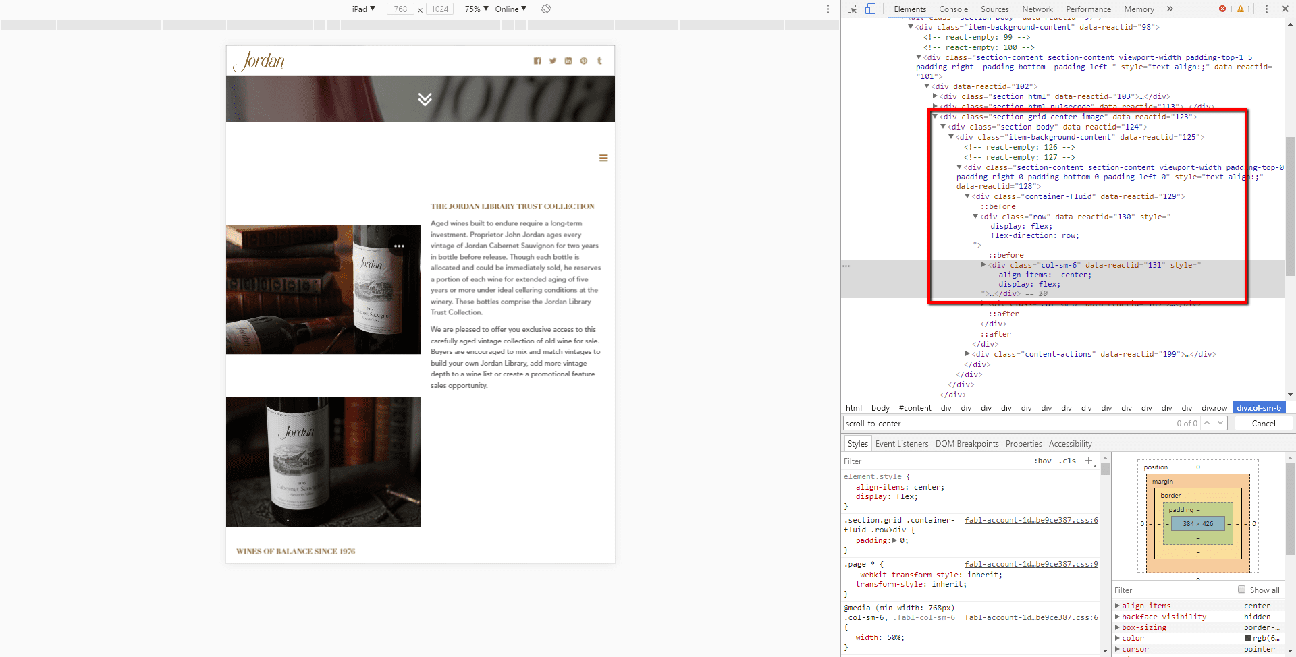This screenshot has height=657, width=1296.
Task: Enable the Show all checkbox
Action: (x=1241, y=590)
